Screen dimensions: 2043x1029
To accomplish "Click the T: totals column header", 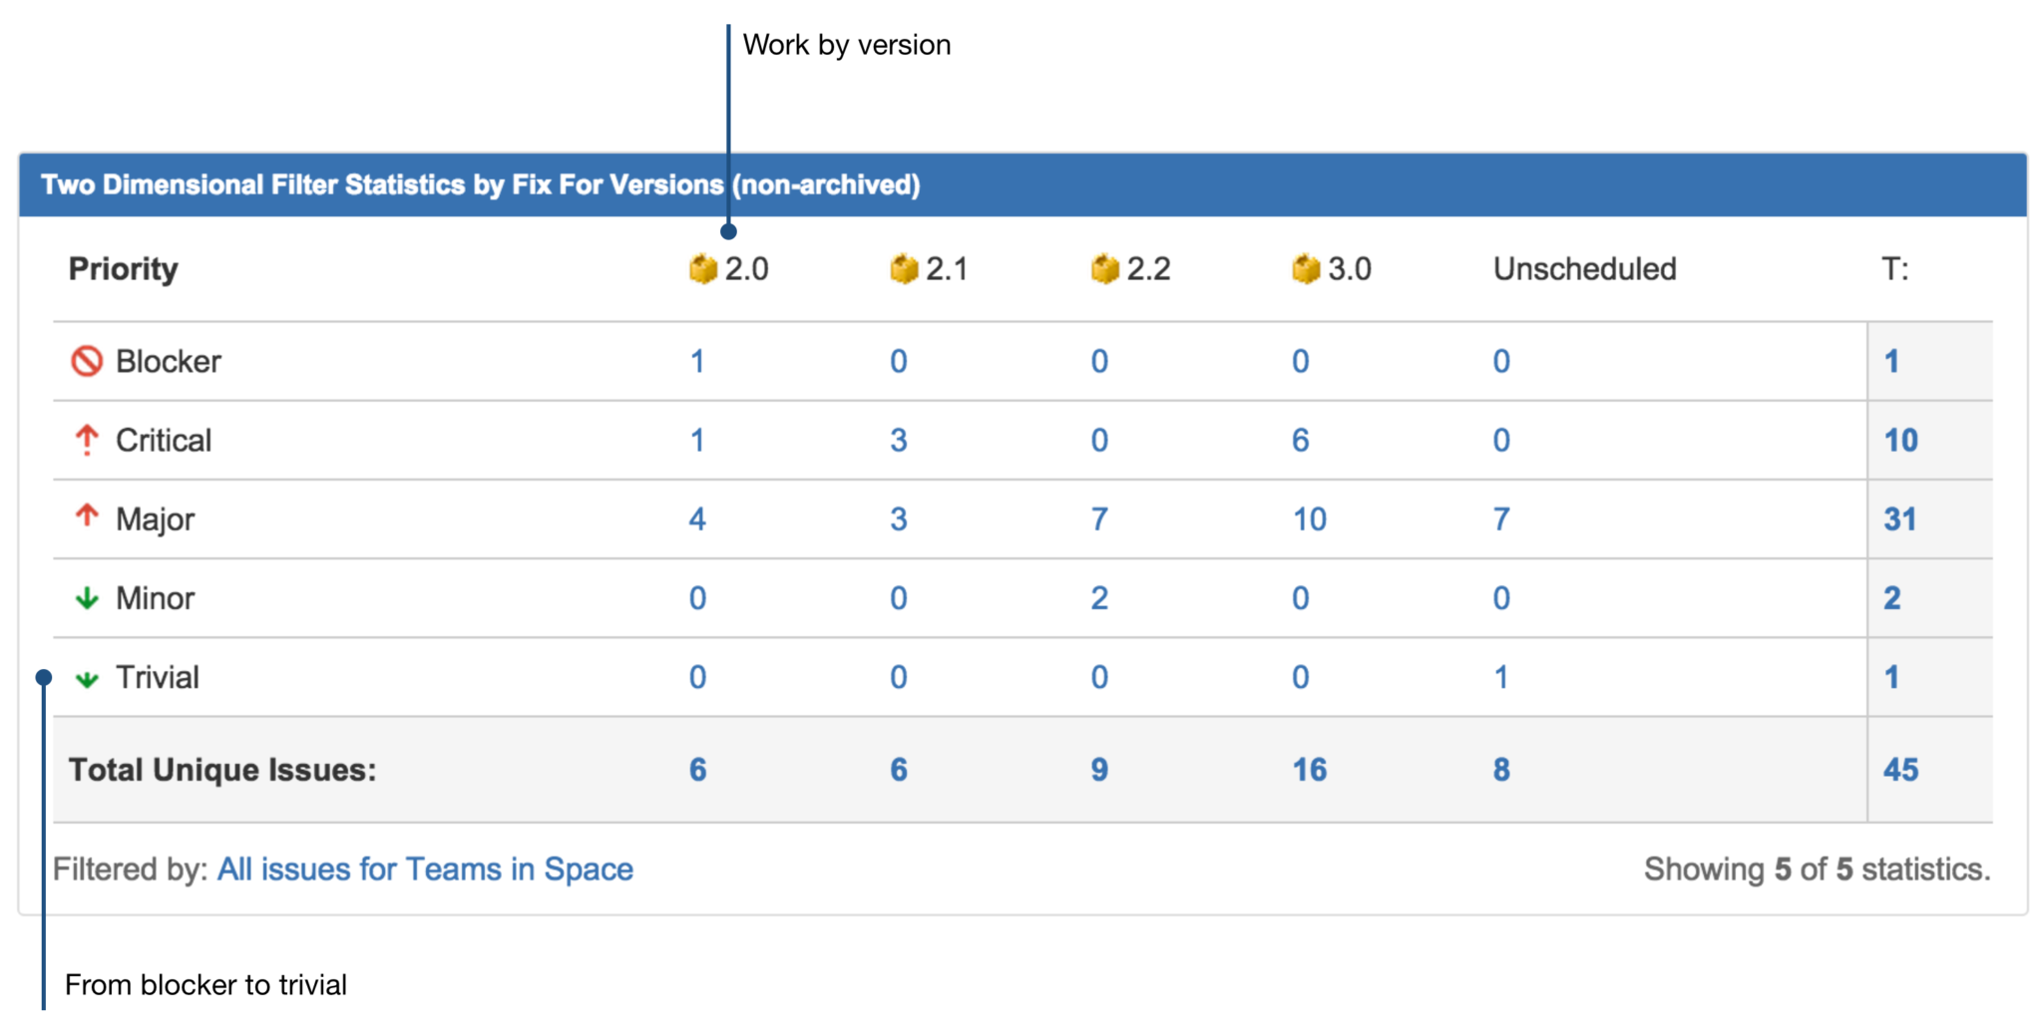I will pyautogui.click(x=1895, y=269).
